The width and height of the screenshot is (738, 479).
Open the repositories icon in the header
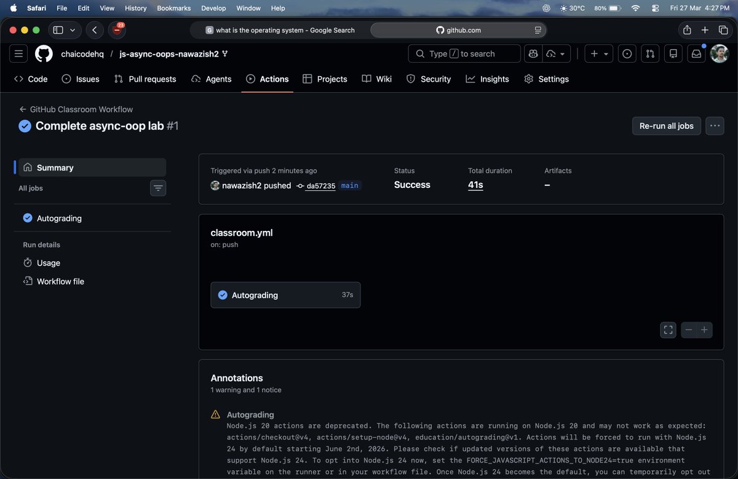pyautogui.click(x=673, y=54)
